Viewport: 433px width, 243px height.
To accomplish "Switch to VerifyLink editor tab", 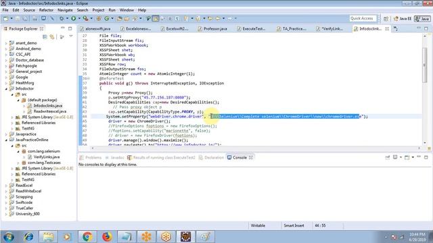I will (x=329, y=28).
